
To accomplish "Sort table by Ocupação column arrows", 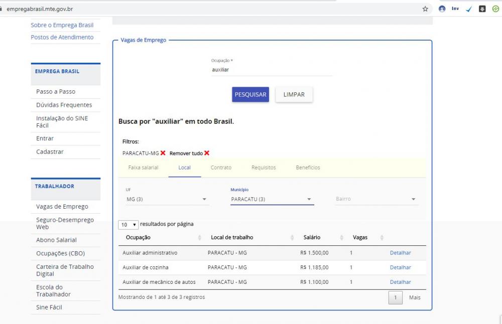I will pyautogui.click(x=199, y=237).
